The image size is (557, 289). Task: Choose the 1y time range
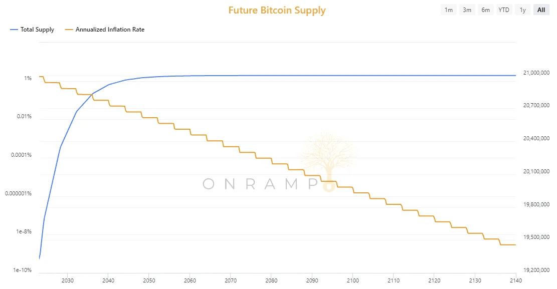(x=523, y=10)
